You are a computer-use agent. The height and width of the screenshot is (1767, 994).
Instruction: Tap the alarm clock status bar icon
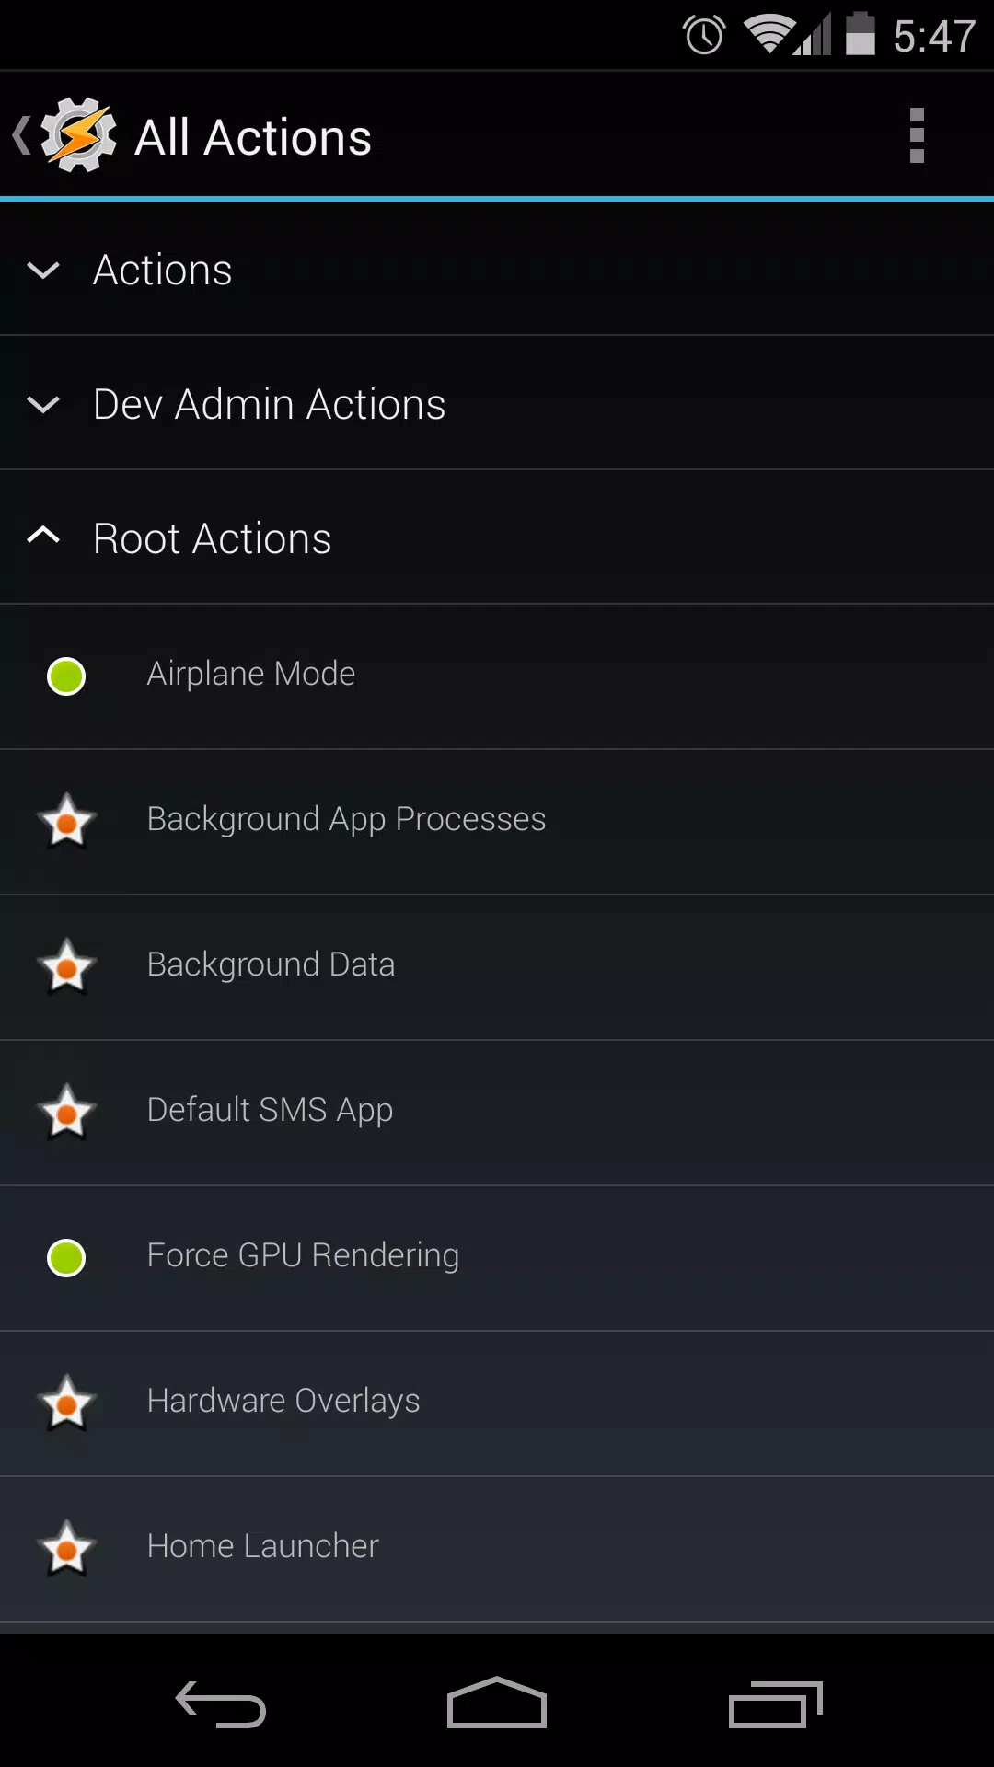[704, 36]
